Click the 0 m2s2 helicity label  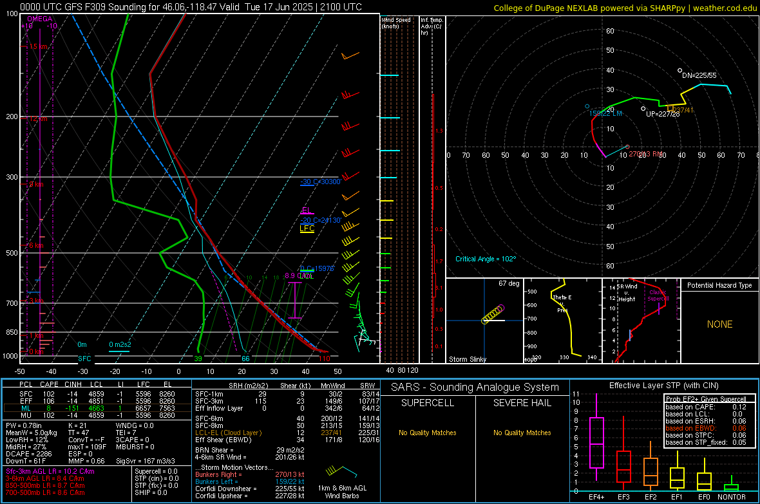[x=120, y=344]
